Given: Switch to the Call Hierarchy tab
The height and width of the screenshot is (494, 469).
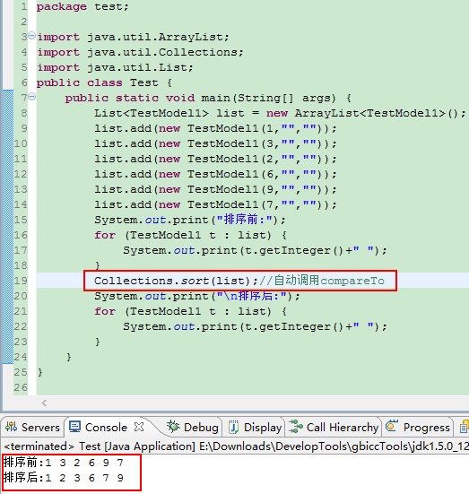Looking at the screenshot, I should click(334, 428).
